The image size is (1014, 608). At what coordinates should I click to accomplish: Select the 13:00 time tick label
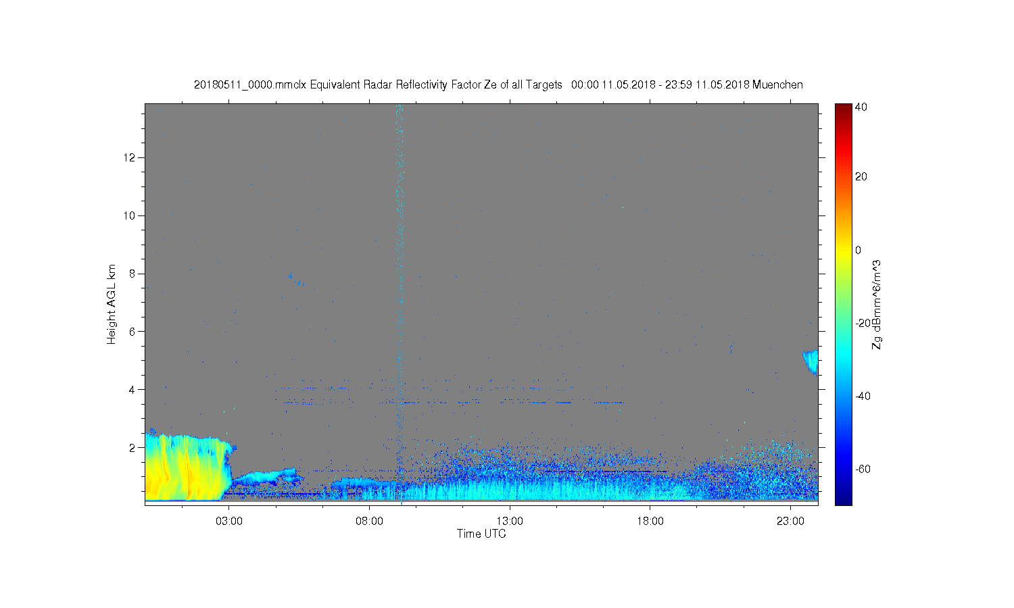[510, 522]
